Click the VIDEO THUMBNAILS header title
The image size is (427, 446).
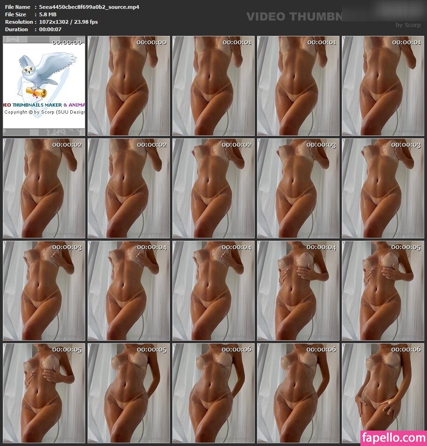click(293, 17)
